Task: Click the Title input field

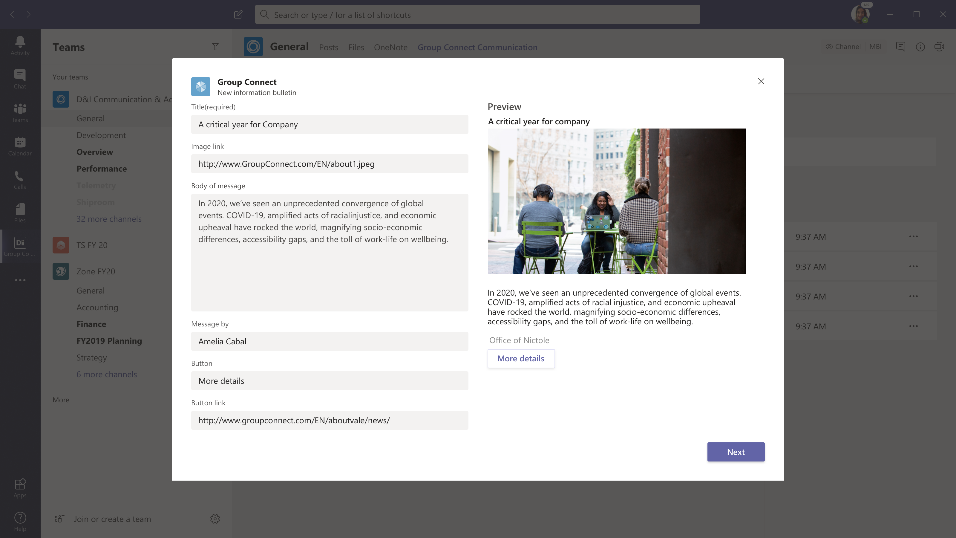Action: click(330, 124)
